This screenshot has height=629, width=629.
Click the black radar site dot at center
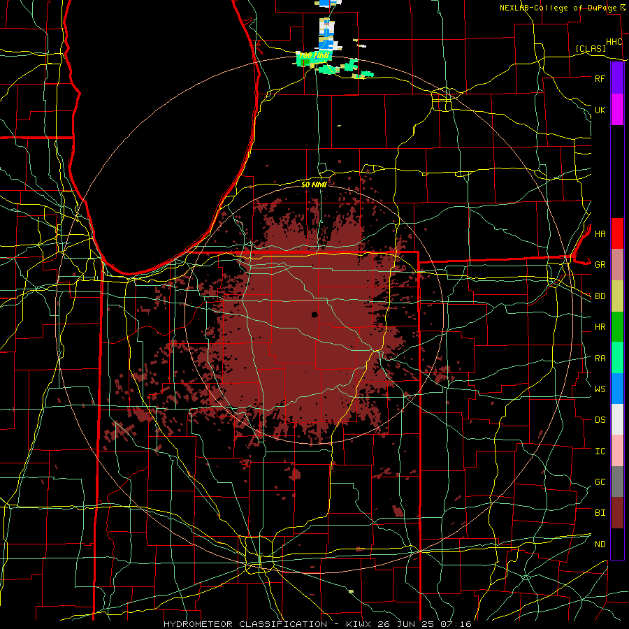click(x=314, y=314)
